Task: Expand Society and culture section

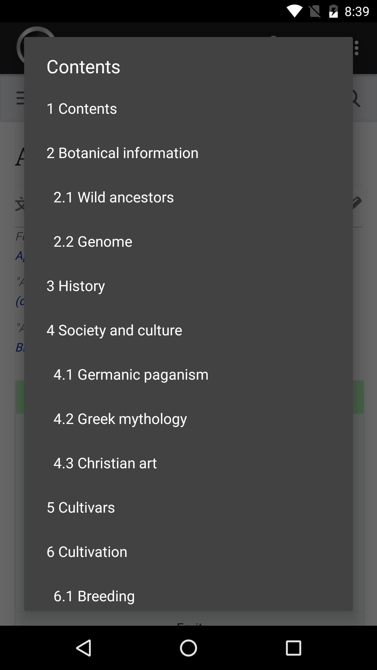Action: (x=114, y=330)
